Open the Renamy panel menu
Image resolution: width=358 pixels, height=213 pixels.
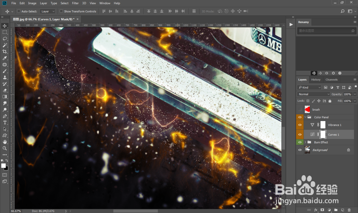[x=355, y=22]
